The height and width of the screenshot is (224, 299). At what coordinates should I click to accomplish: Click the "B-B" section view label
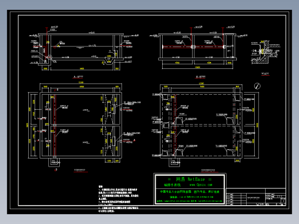tap(201, 77)
